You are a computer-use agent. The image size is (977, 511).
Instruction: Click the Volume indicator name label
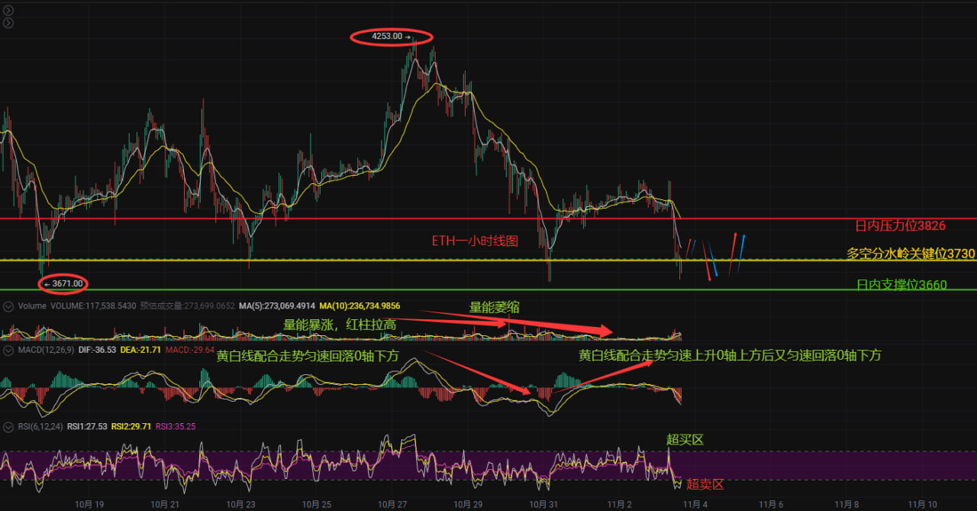(x=31, y=306)
